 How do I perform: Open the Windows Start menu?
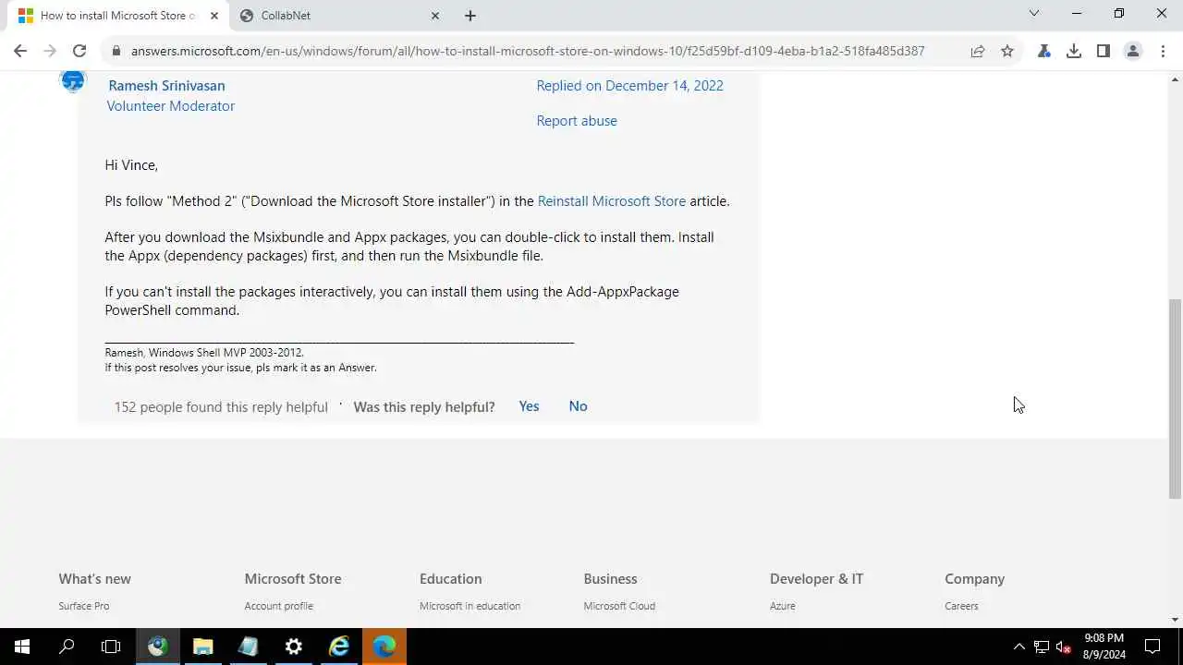pos(22,647)
